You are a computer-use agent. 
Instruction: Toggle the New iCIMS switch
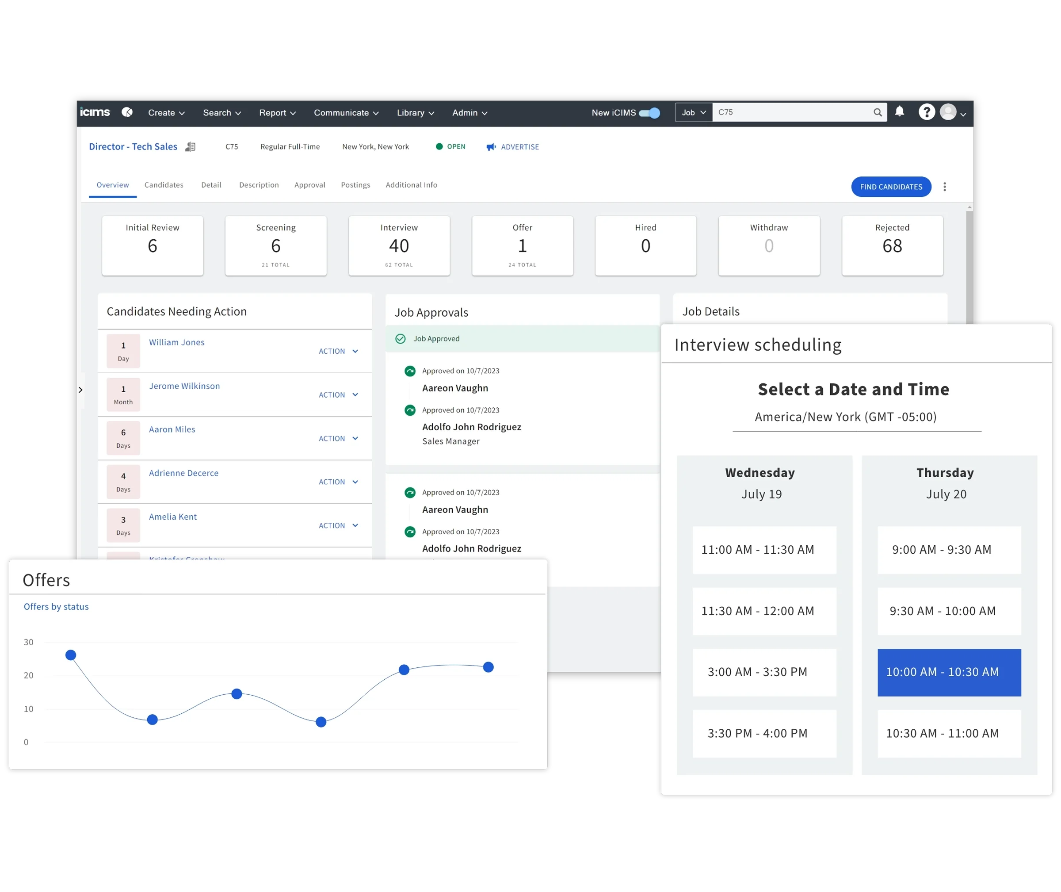coord(649,113)
